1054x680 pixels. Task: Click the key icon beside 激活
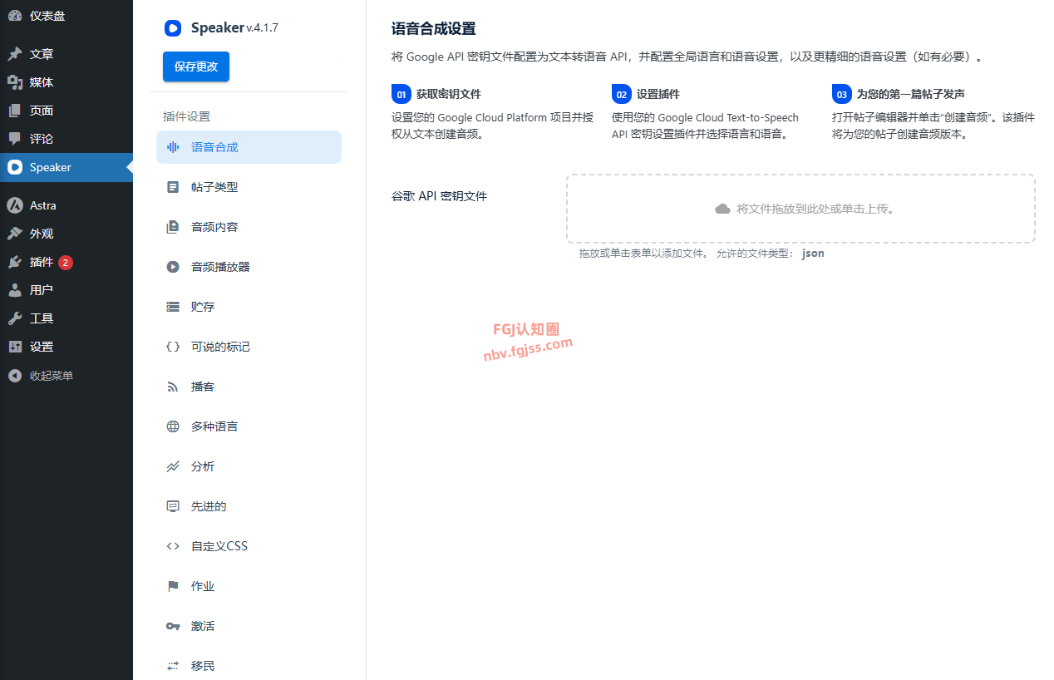[x=173, y=626]
